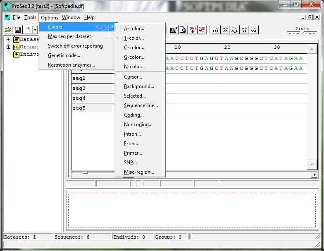Select Exon... color option
The width and height of the screenshot is (324, 251).
pos(140,143)
